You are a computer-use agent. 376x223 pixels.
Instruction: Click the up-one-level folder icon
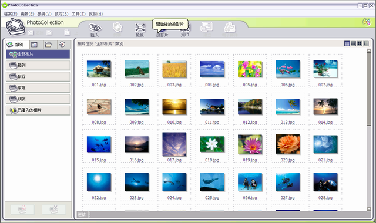pos(67,32)
